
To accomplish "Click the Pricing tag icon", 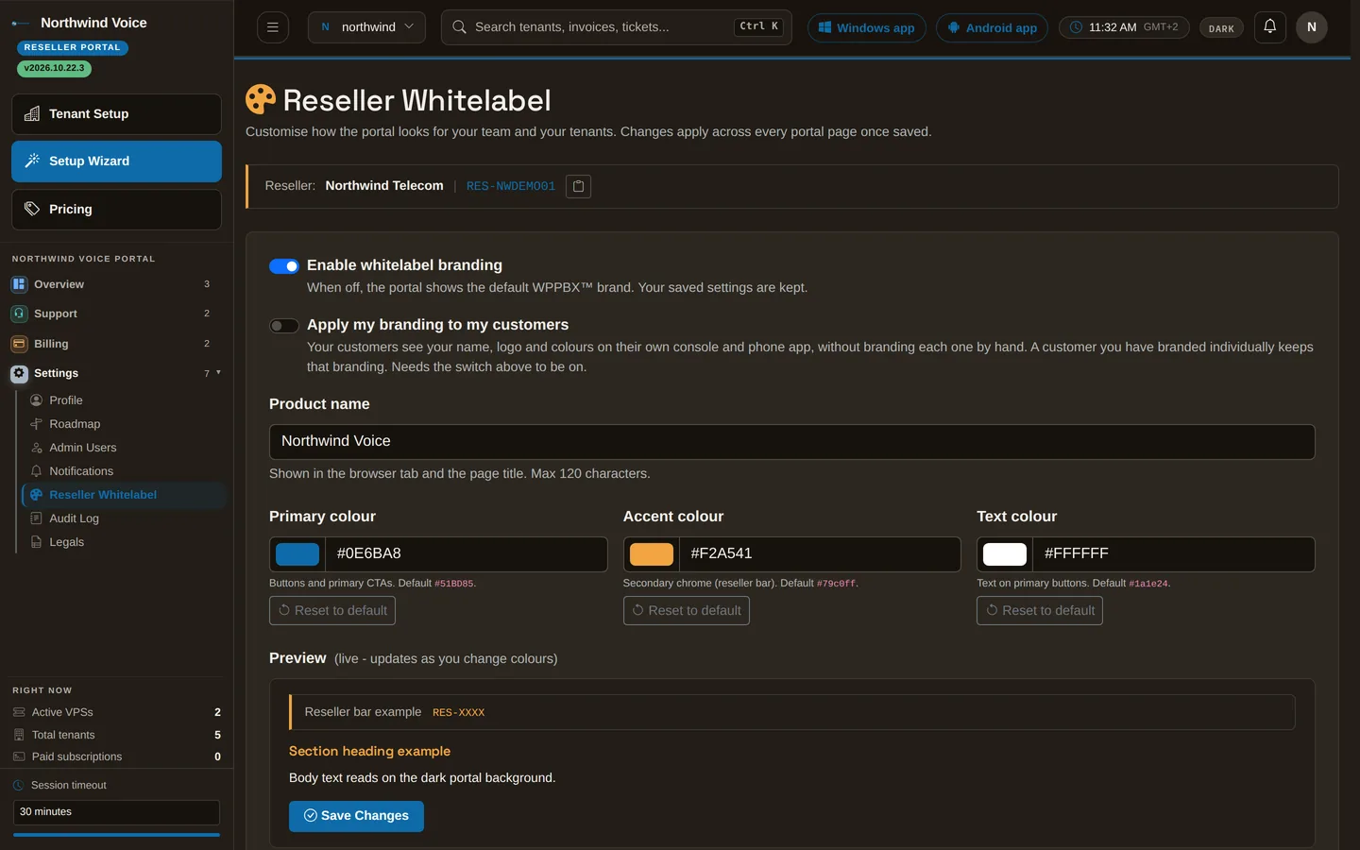I will tap(32, 209).
